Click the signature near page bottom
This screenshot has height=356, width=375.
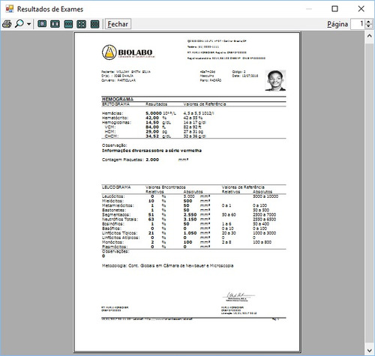click(x=238, y=296)
